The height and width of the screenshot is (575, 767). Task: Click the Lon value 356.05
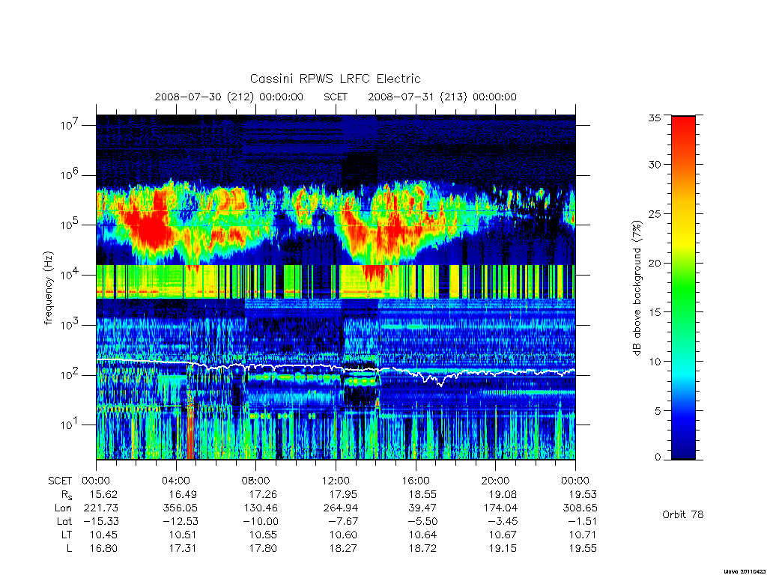pyautogui.click(x=181, y=508)
